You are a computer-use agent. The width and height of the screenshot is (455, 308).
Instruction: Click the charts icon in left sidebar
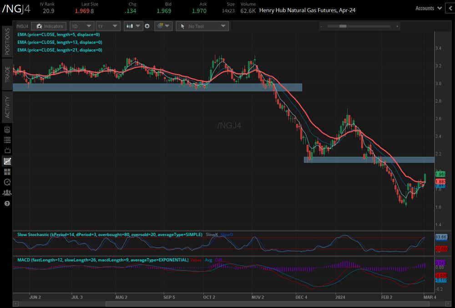click(7, 161)
